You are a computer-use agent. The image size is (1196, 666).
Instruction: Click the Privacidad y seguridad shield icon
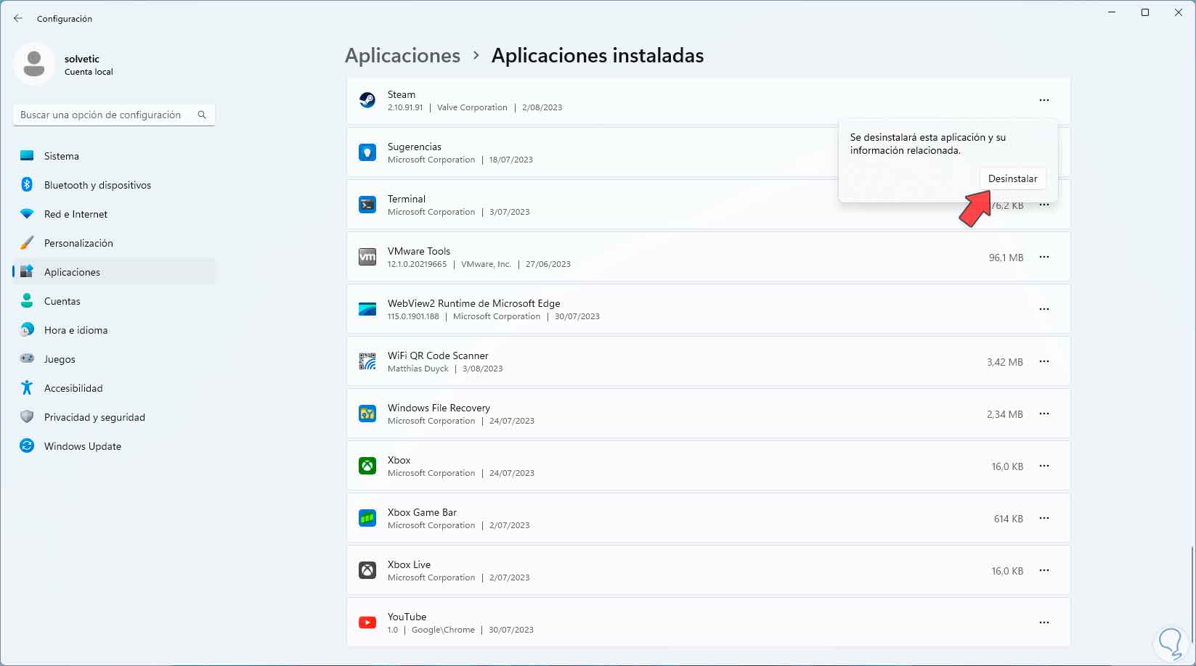click(27, 417)
